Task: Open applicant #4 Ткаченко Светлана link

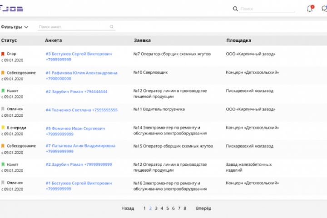Action: 81,110
